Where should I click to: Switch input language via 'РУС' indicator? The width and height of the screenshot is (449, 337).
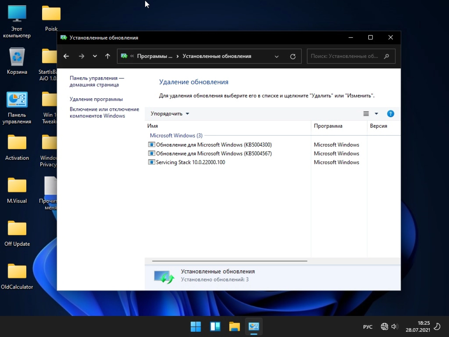(x=368, y=327)
